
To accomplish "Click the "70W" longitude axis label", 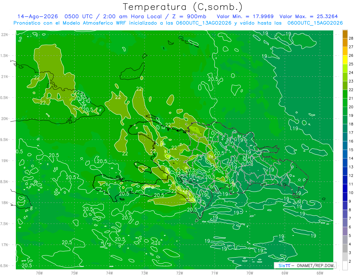I will coord(250,273).
